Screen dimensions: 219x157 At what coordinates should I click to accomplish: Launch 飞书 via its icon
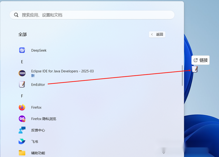tap(22, 142)
